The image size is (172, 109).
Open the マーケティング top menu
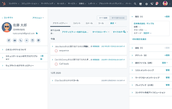click(x=48, y=4)
